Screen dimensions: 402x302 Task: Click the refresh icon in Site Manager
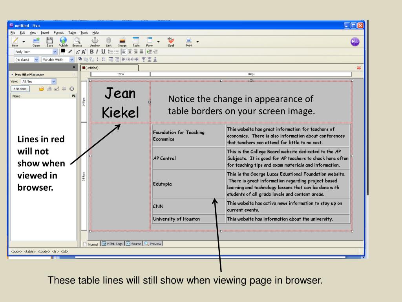tap(41, 88)
